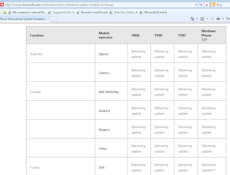Click the Refresh page icon

pyautogui.click(x=201, y=5)
